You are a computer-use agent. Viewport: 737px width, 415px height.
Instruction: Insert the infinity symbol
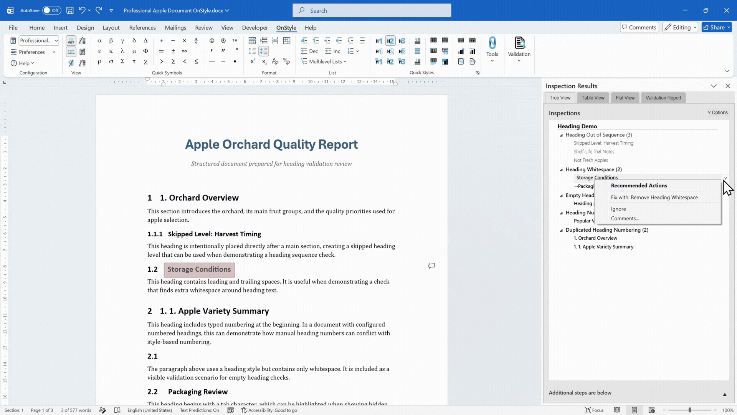(184, 51)
